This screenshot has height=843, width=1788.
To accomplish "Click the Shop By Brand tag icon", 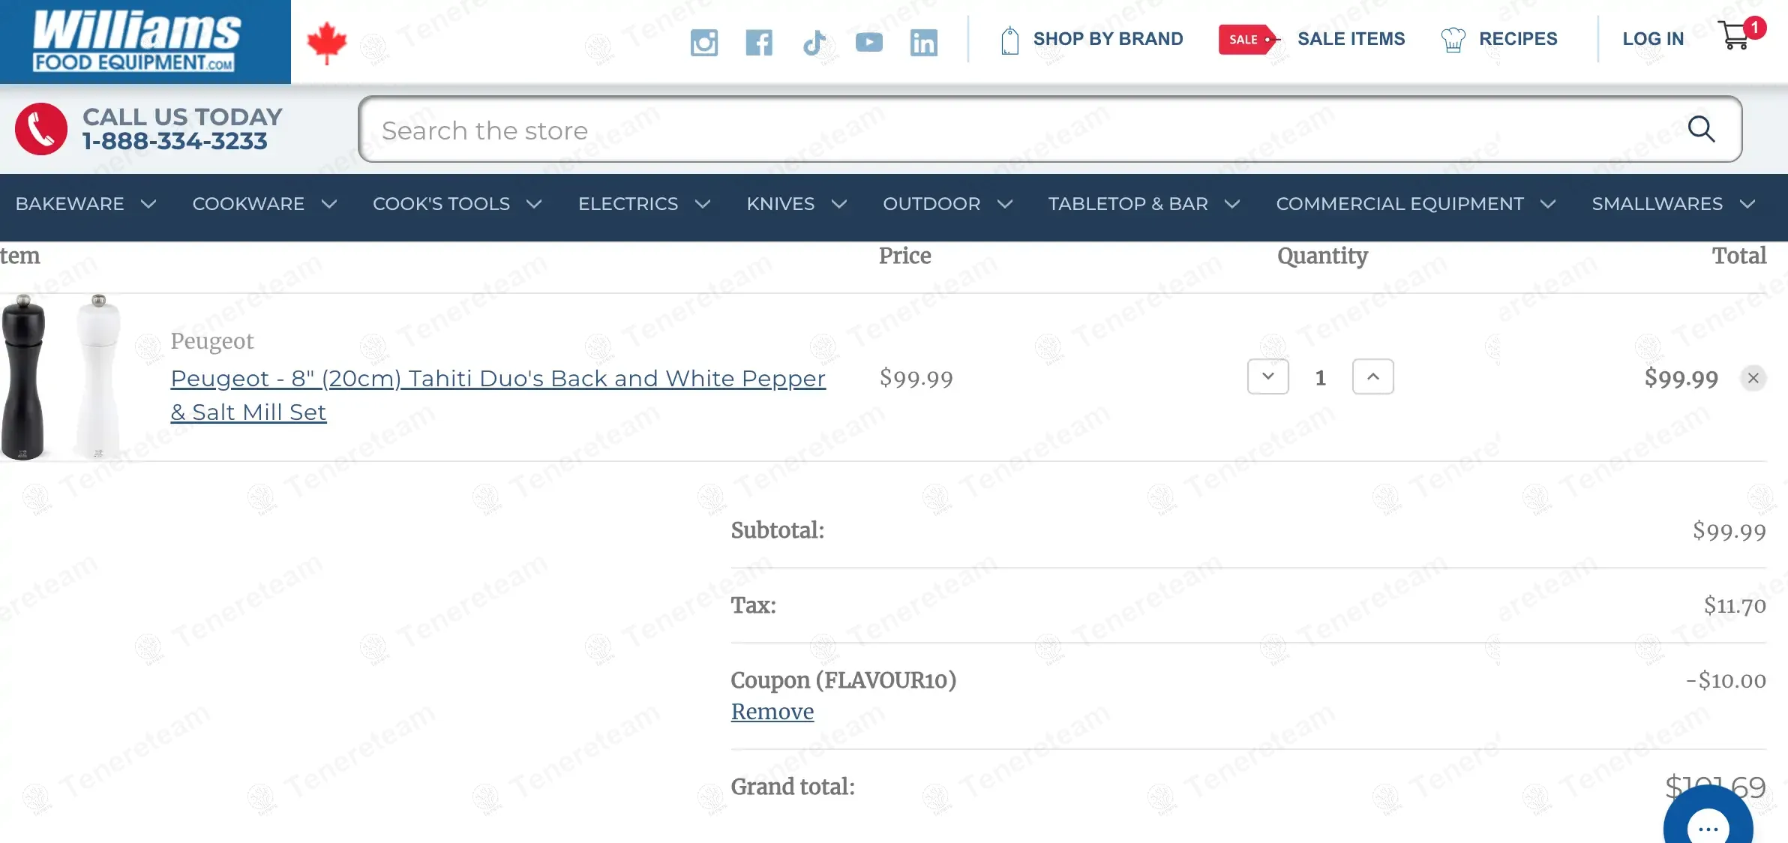I will pyautogui.click(x=1010, y=40).
